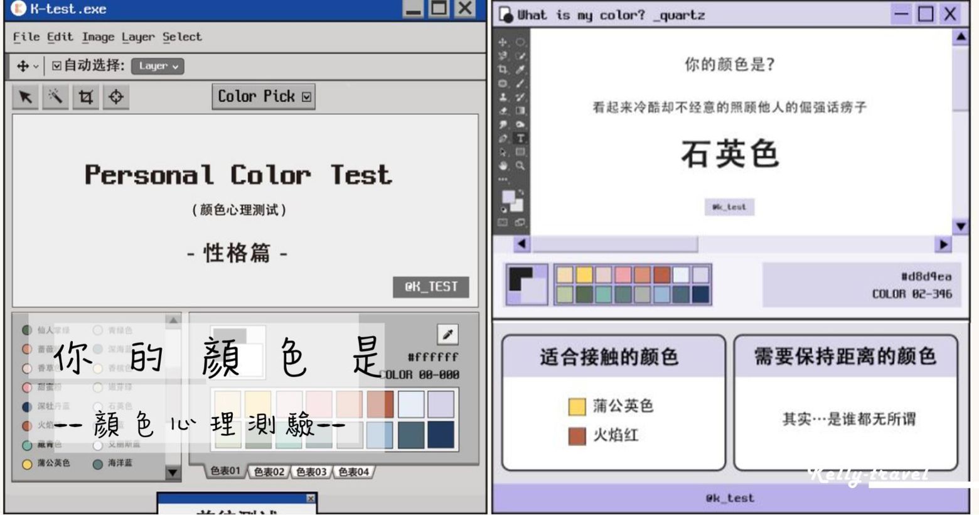The width and height of the screenshot is (979, 515).
Task: Click the right scroll arrow of horizontal scrollbar
Action: (x=943, y=244)
